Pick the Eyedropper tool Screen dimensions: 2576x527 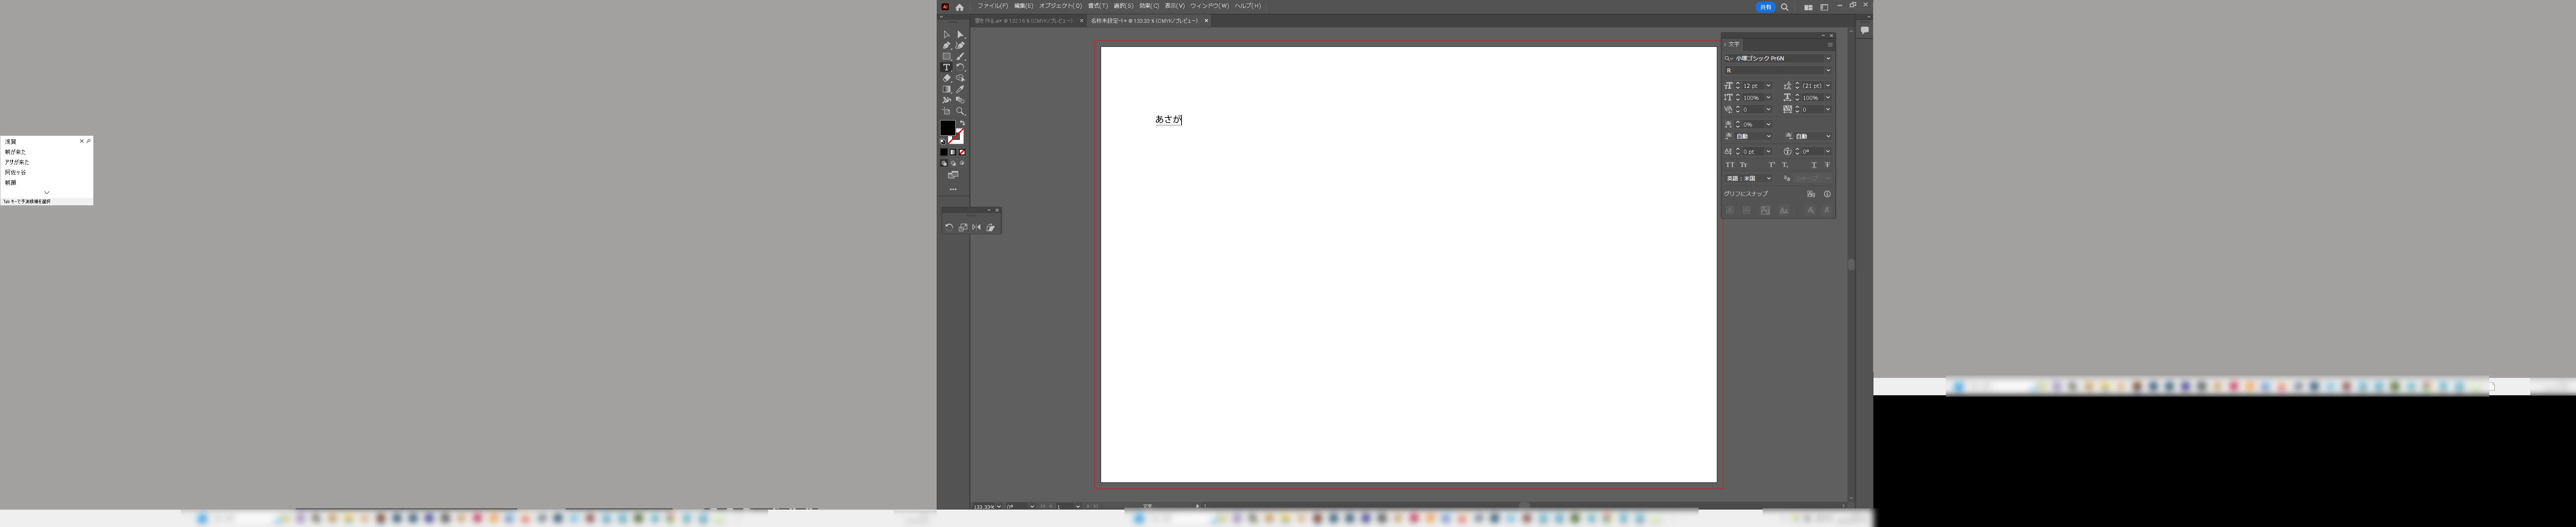click(x=960, y=89)
